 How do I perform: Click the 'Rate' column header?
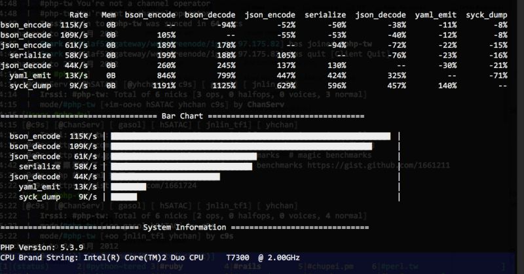pos(79,15)
